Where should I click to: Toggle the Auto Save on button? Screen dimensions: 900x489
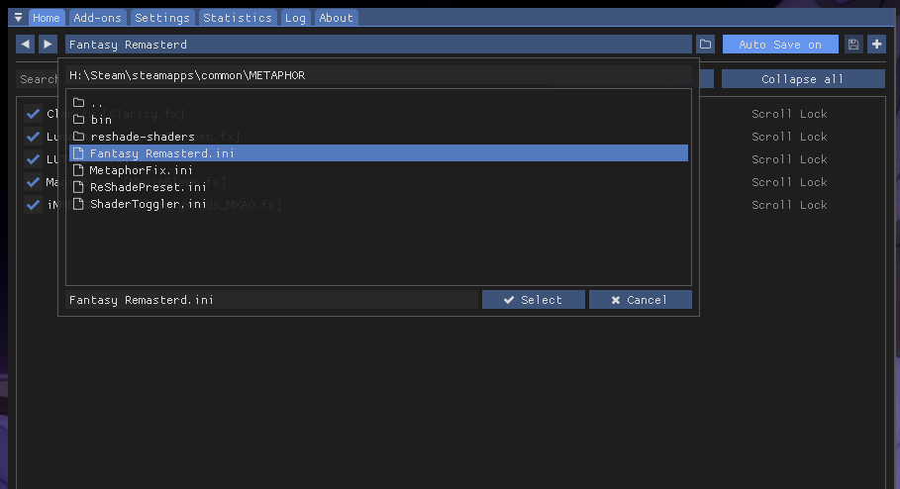coord(780,45)
